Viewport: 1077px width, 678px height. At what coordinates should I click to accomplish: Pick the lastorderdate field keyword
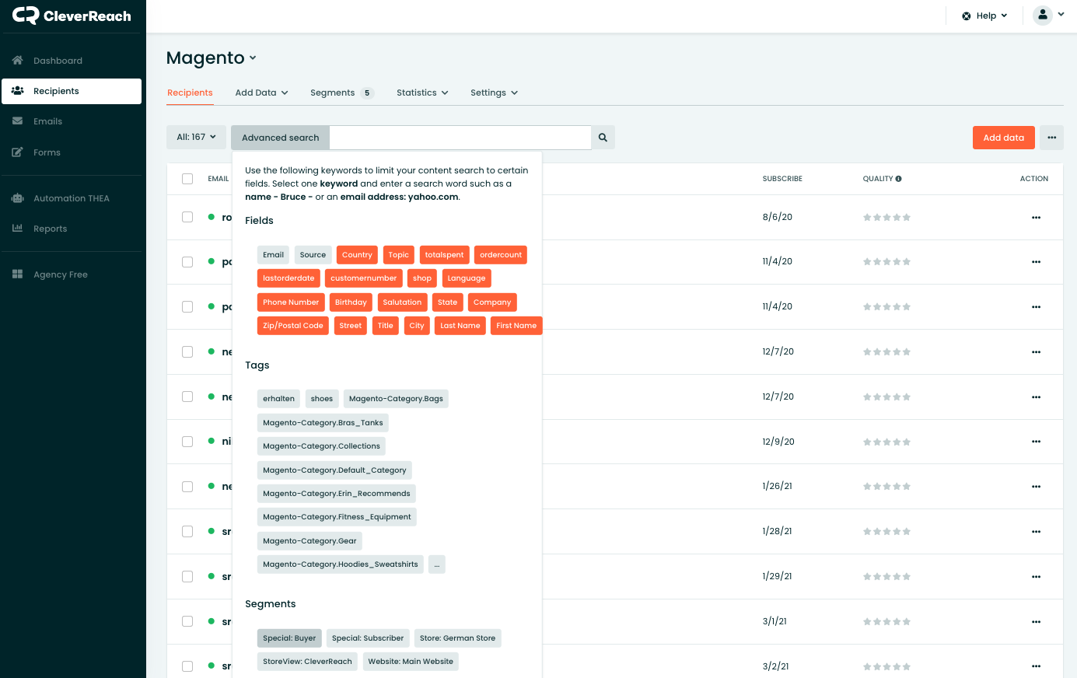point(288,278)
